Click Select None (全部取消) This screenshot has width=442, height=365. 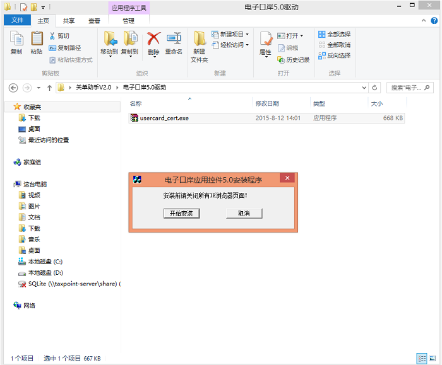[x=335, y=45]
